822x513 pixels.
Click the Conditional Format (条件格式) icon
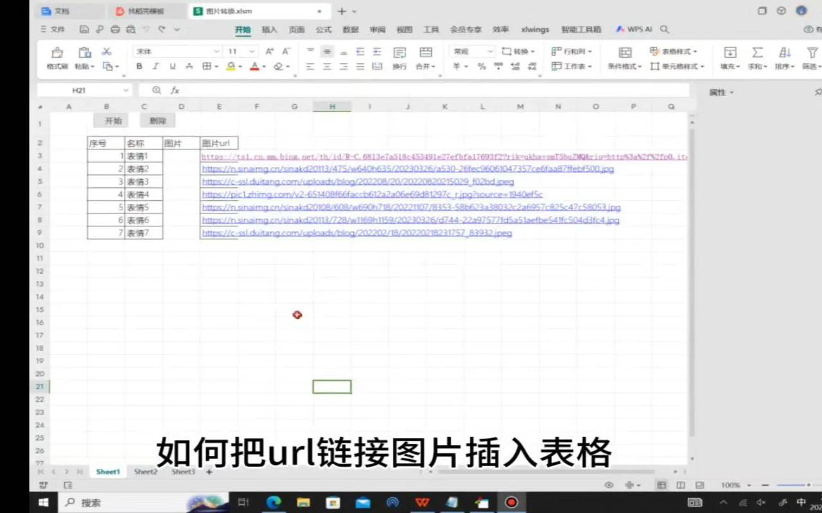pos(625,53)
